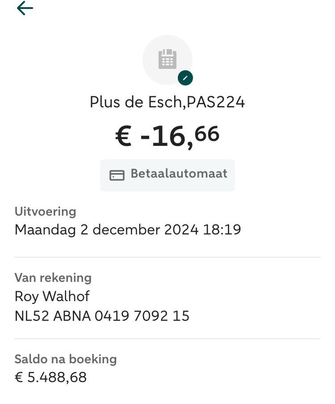This screenshot has width=335, height=404.
Task: Select account holder Roy Walhof
Action: click(x=52, y=296)
